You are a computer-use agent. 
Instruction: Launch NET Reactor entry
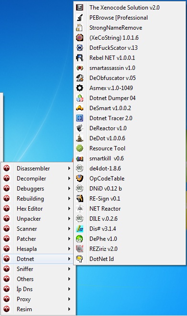pyautogui.click(x=130, y=209)
